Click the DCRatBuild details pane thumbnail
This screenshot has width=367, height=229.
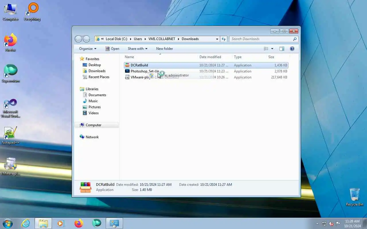click(x=85, y=187)
